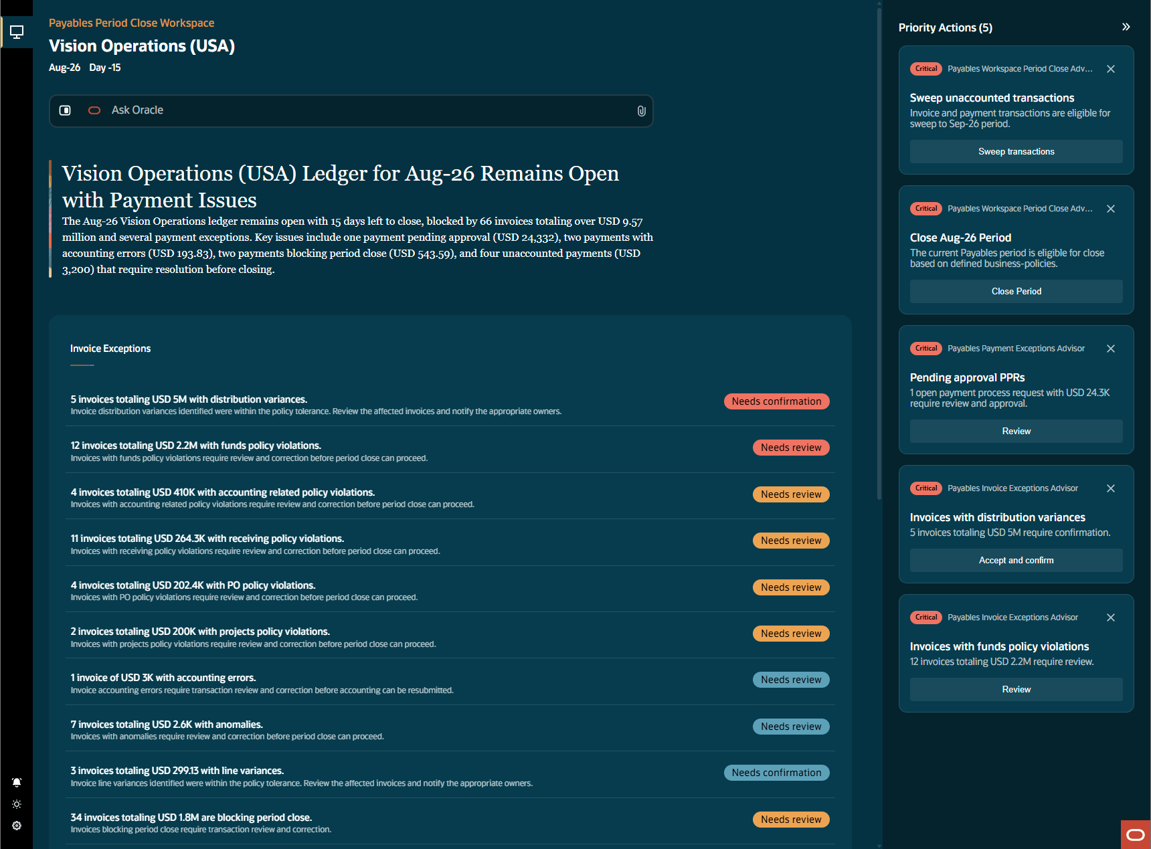Viewport: 1151px width, 849px height.
Task: Dismiss the Invoices with distribution variances card
Action: click(x=1111, y=488)
